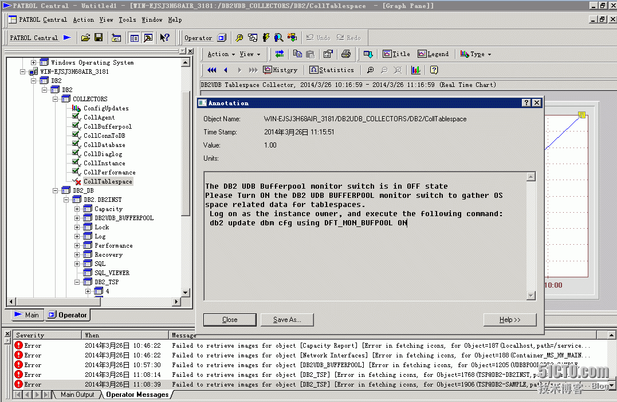Screen dimensions: 617x402
Task: Select the SQL_VIEWER tree item
Action: 112,273
